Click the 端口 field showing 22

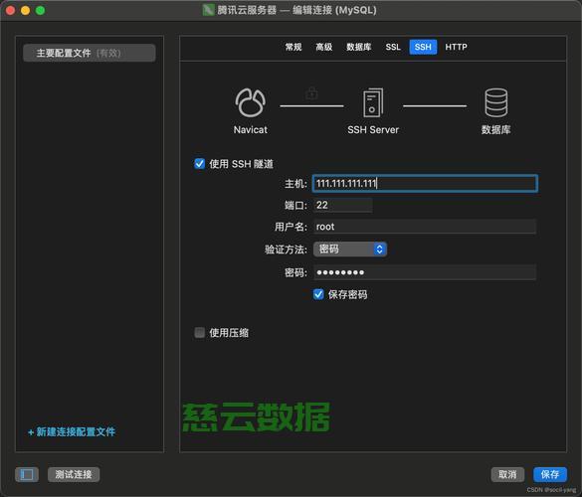point(343,205)
